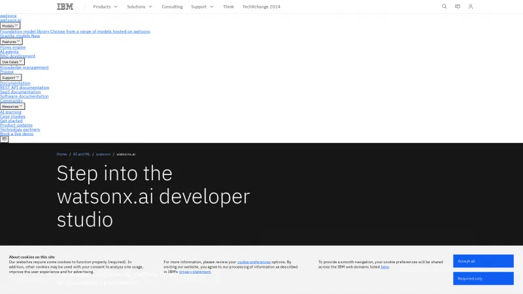Screen dimensions: 523x294
Task: Open RAG development link
Action: [18, 56]
